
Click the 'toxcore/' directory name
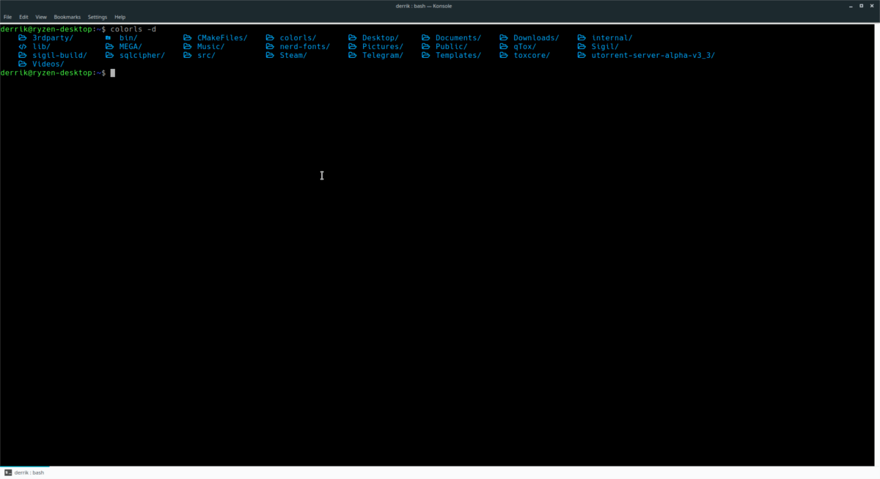(x=532, y=55)
